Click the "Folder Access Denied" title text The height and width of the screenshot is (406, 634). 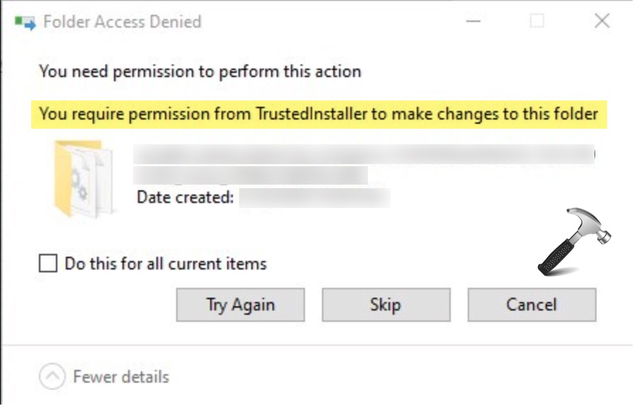122,22
